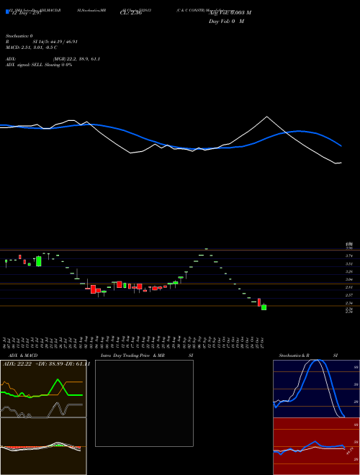Click the last green candlestick on the chart

coord(264,307)
